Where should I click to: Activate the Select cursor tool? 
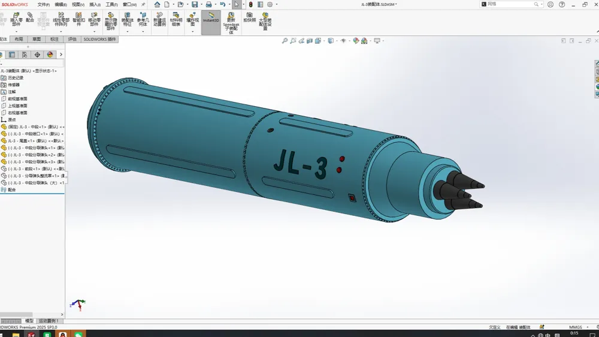coord(237,5)
